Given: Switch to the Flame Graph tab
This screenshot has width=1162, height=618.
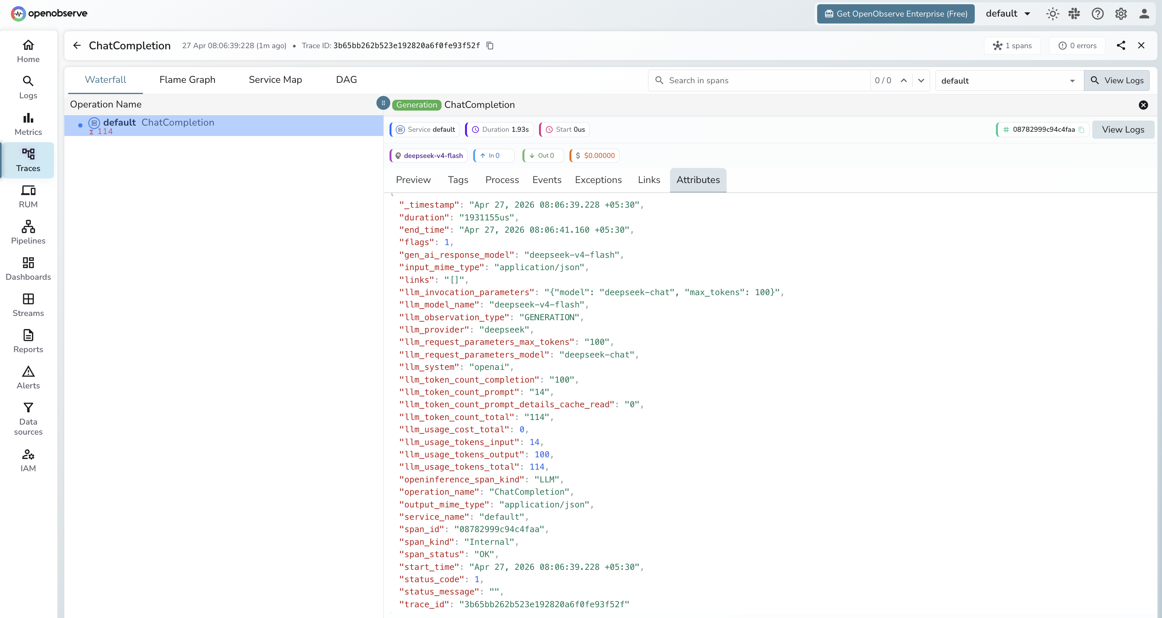Looking at the screenshot, I should [x=187, y=79].
